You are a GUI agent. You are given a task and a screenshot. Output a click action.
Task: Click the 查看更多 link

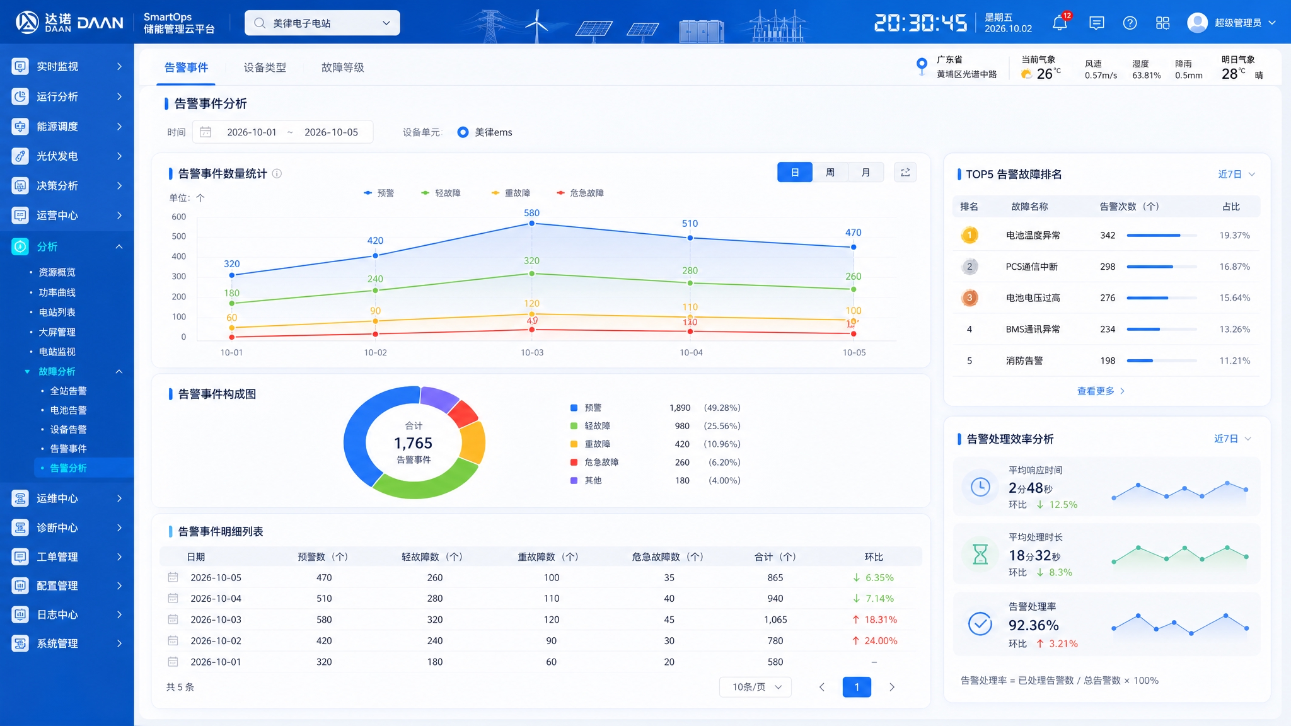(x=1101, y=391)
